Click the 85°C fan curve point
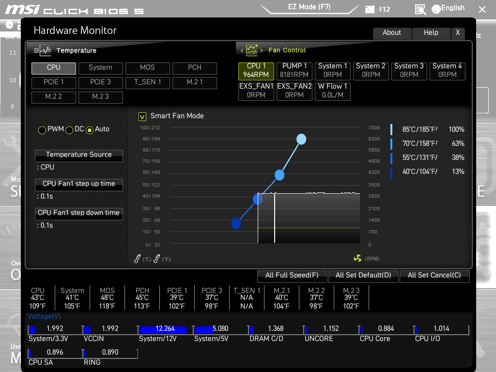This screenshot has width=496, height=372. click(301, 139)
